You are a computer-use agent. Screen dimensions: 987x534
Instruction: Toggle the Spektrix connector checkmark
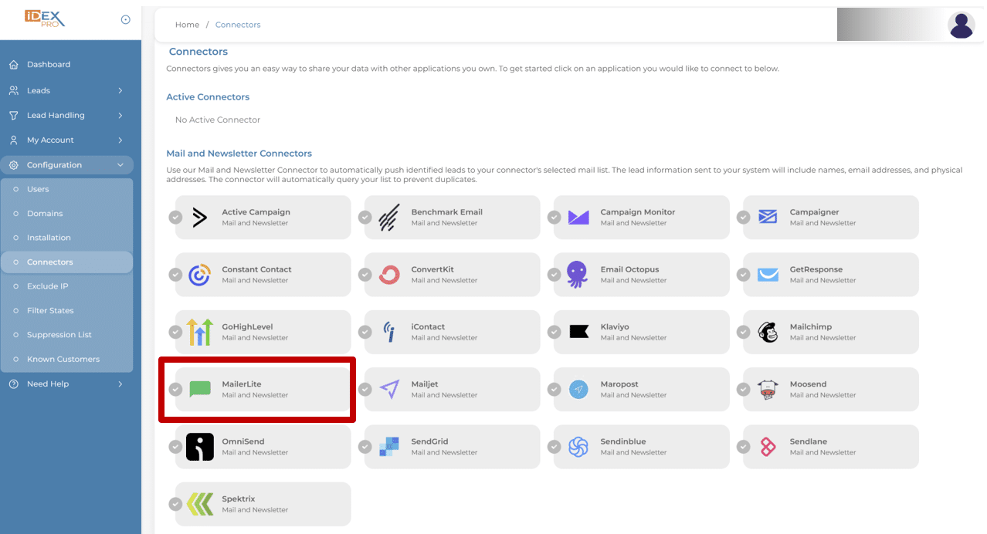click(176, 505)
